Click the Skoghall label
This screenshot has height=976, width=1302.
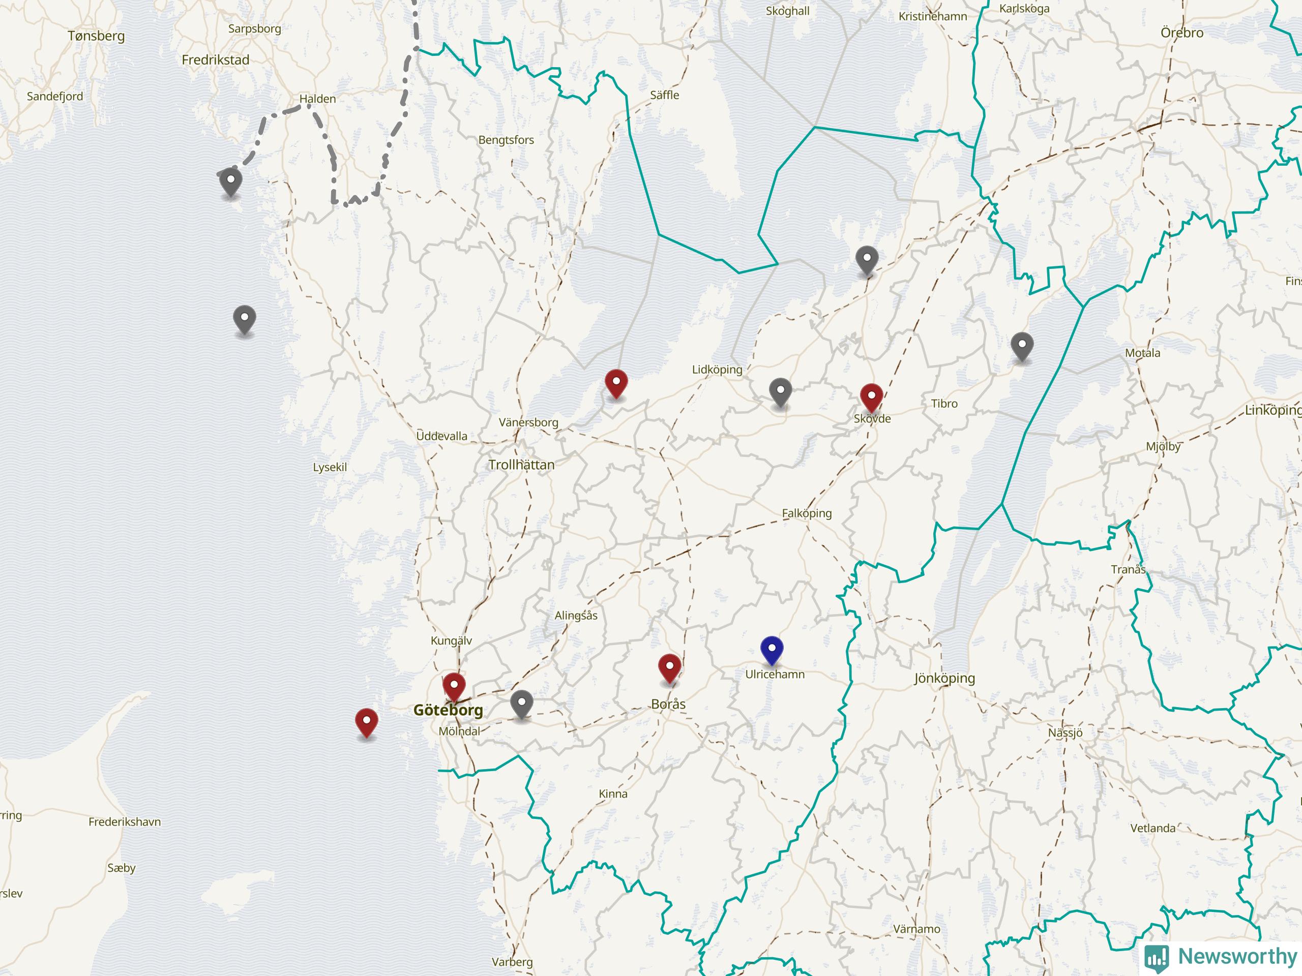(x=787, y=11)
